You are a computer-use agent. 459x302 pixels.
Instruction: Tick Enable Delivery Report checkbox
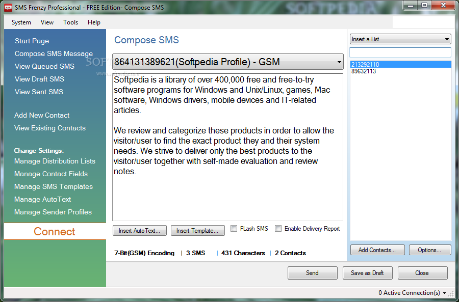pos(278,229)
